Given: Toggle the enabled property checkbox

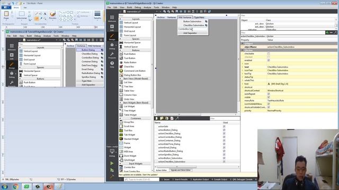Looking at the screenshot, I should [269, 60].
